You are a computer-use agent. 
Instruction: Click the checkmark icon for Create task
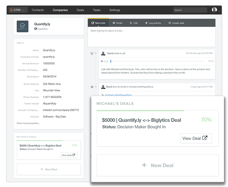pos(169,23)
